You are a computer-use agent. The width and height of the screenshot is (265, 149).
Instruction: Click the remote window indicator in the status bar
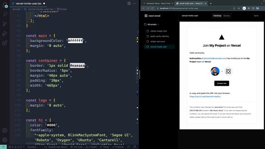click(x=3, y=147)
